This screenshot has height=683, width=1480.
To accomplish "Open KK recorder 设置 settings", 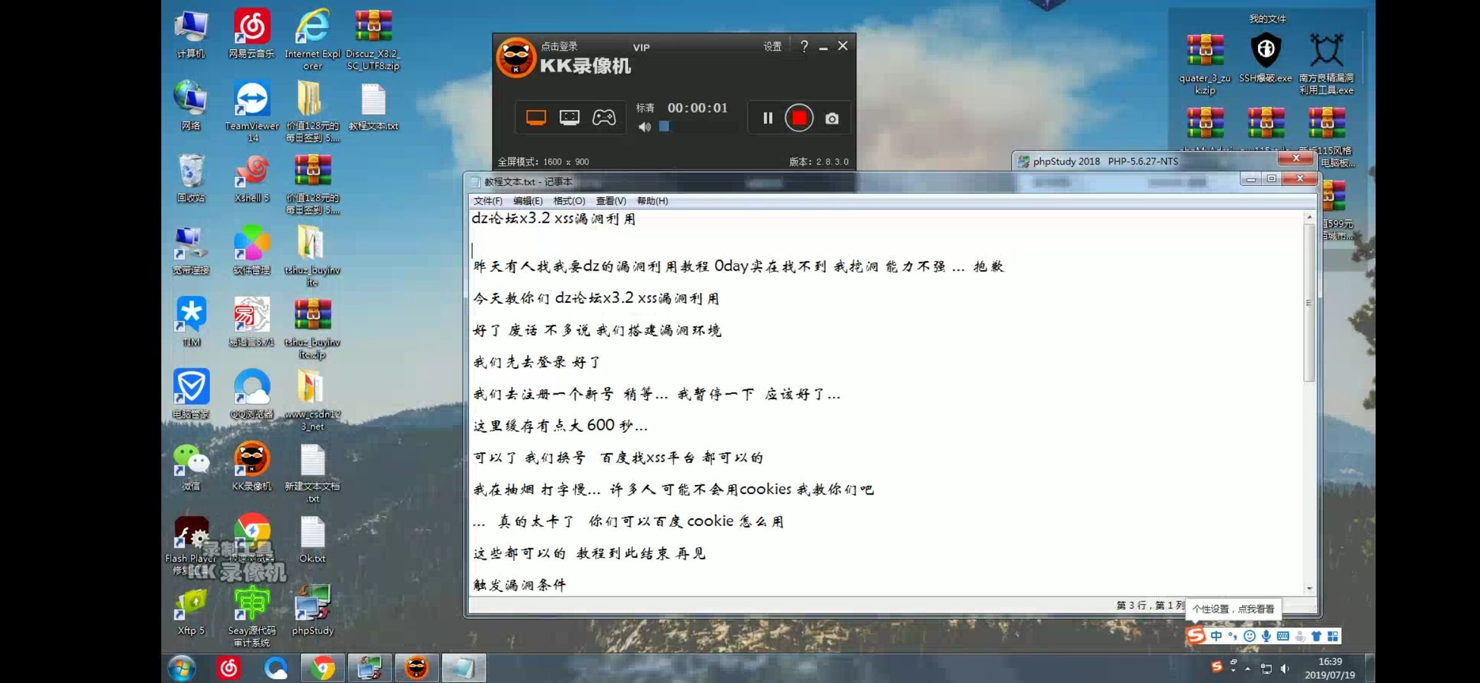I will point(772,46).
